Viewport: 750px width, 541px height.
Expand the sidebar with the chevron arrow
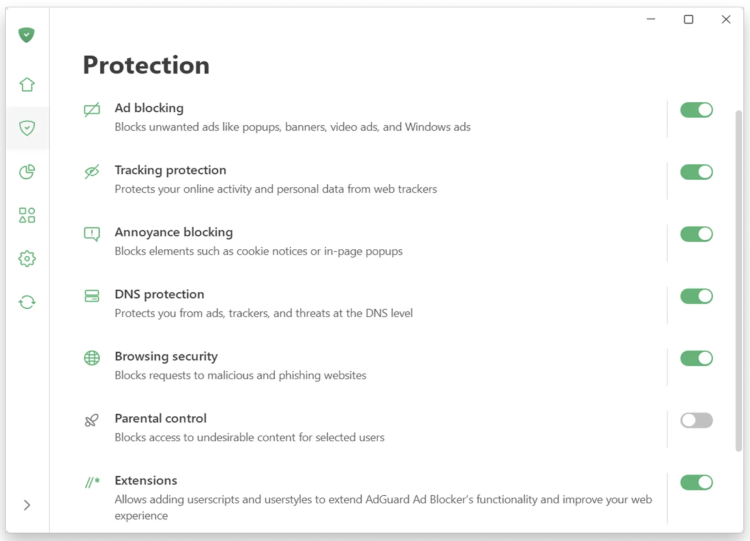click(x=27, y=505)
